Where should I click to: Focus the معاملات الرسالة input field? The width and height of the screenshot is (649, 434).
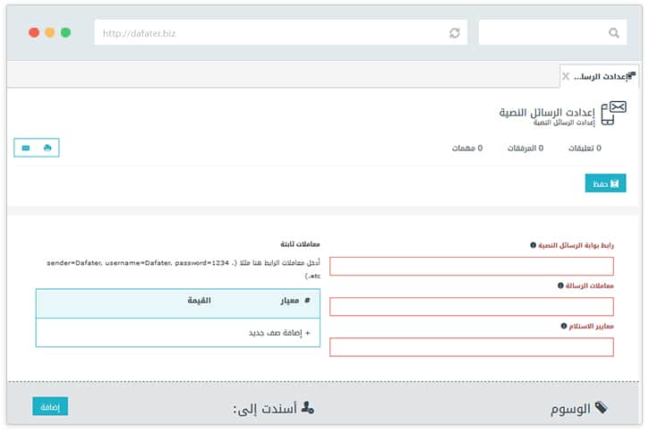pos(472,307)
